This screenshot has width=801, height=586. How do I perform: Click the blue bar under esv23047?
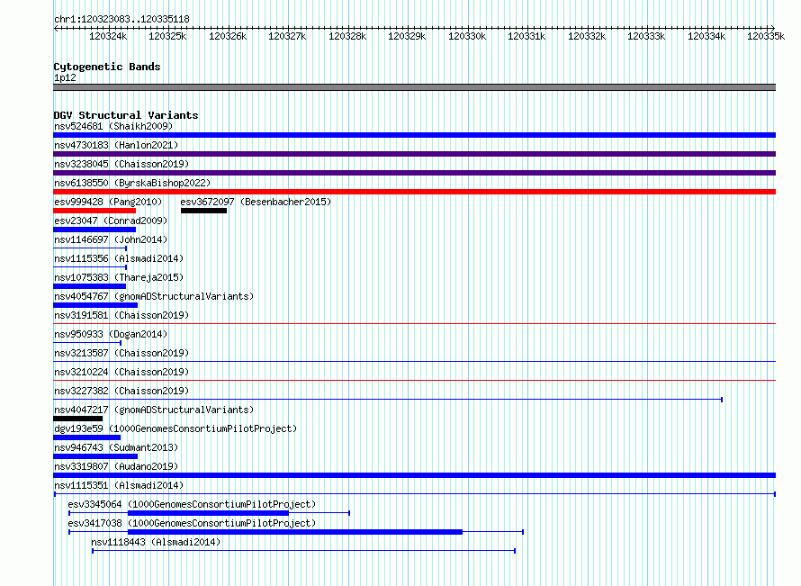(94, 230)
